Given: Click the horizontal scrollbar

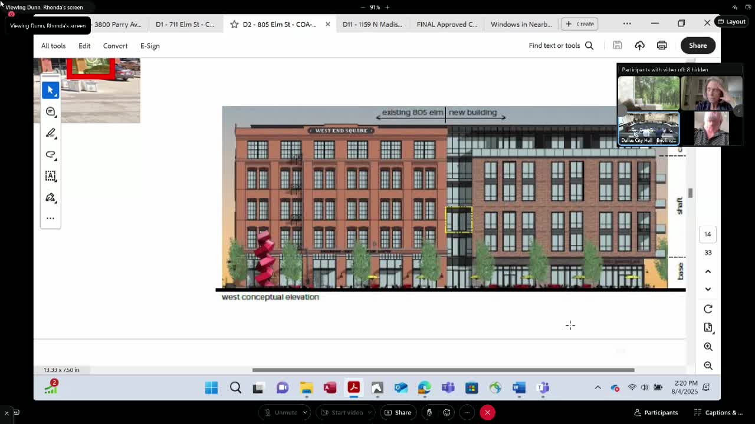Looking at the screenshot, I should (x=443, y=370).
